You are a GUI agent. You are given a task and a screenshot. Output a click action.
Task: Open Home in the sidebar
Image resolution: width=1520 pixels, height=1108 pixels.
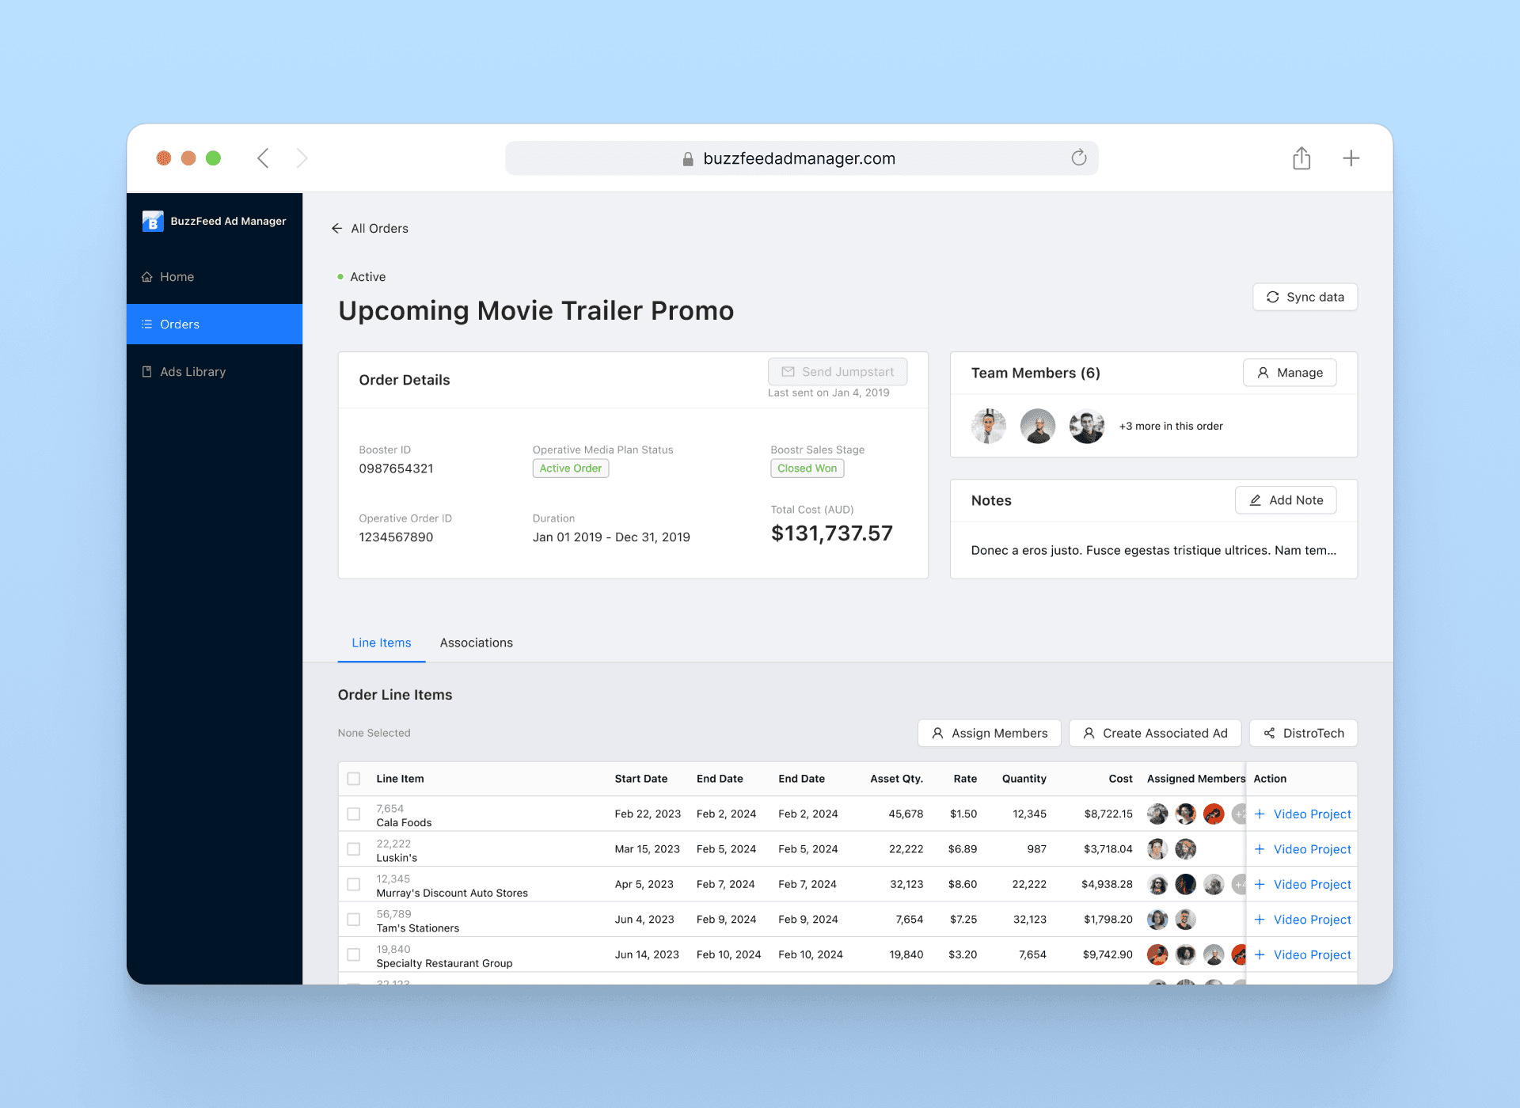click(x=215, y=277)
